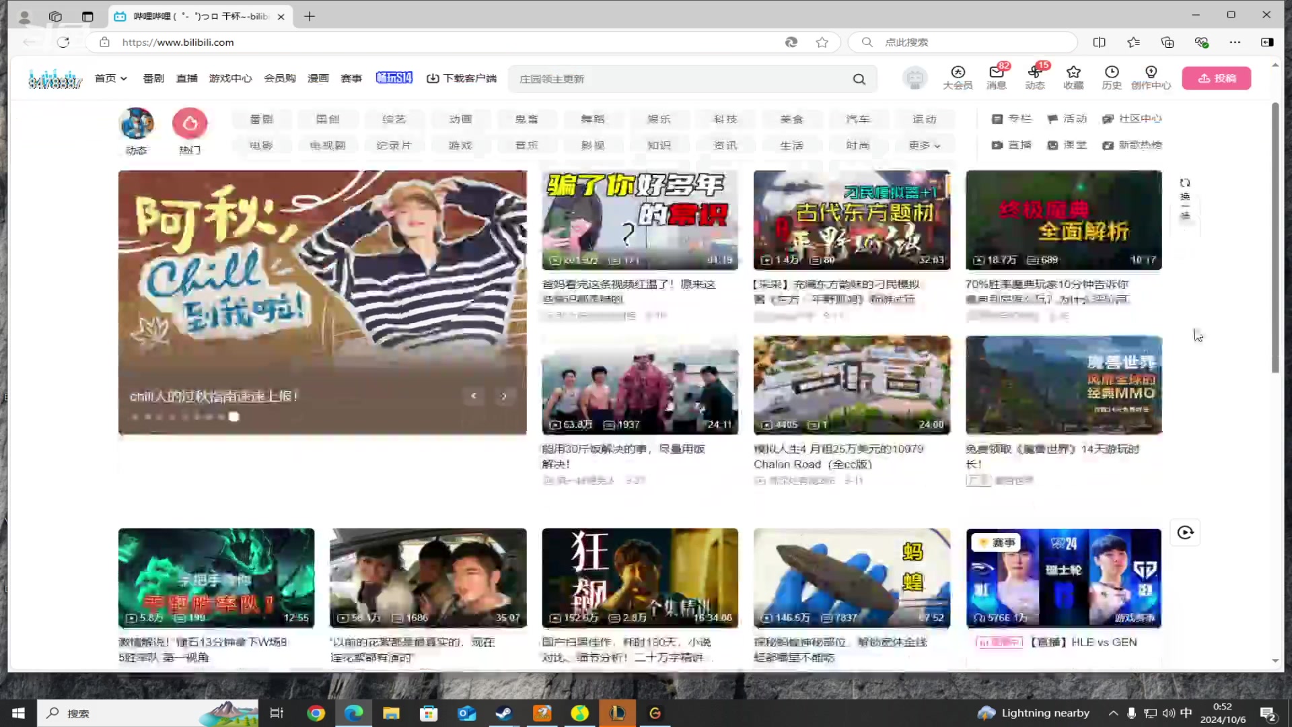Open the 终极魔典全面解析 video thumbnail
This screenshot has width=1292, height=727.
coord(1063,219)
